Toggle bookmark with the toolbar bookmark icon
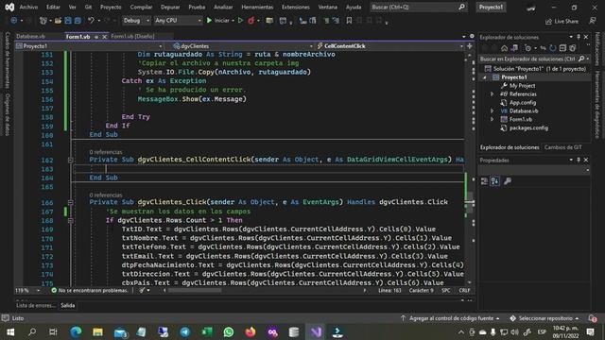The image size is (605, 340). coord(349,21)
